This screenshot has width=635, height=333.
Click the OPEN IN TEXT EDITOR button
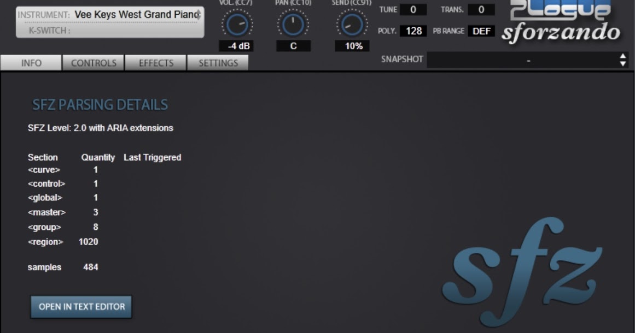[x=80, y=306]
